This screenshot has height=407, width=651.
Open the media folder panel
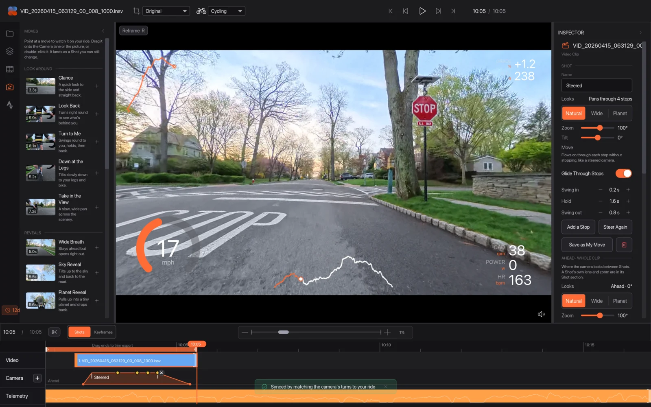10,34
